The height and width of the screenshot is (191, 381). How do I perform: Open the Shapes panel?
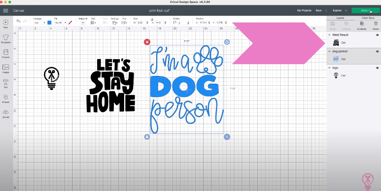6,99
